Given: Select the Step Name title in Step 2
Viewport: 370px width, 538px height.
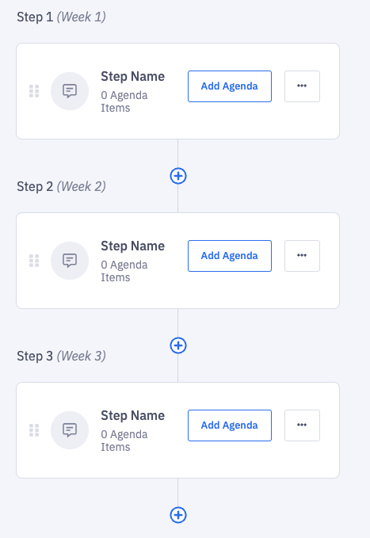Looking at the screenshot, I should pos(133,246).
